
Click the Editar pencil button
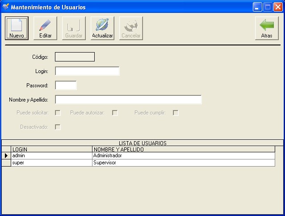(x=45, y=28)
